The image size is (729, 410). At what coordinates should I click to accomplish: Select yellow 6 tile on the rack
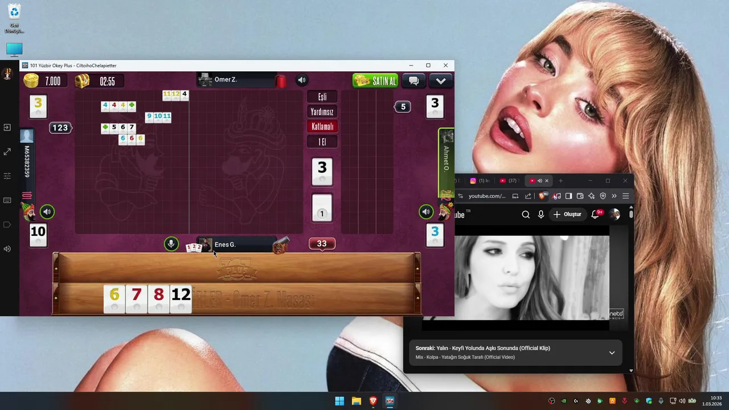click(114, 298)
